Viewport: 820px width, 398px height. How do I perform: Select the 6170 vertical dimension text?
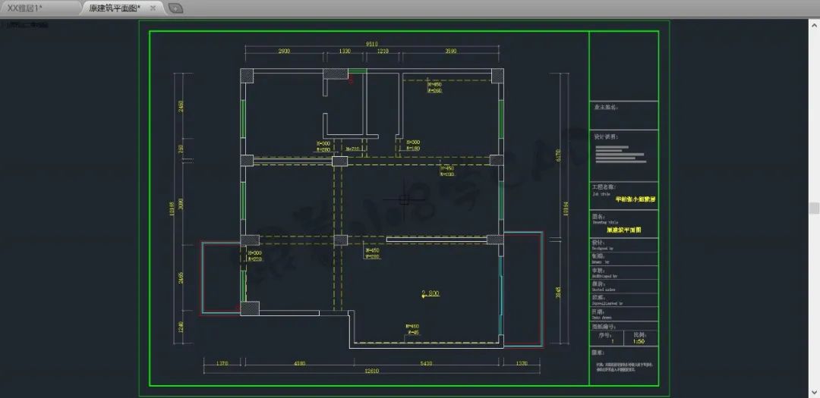tap(557, 156)
